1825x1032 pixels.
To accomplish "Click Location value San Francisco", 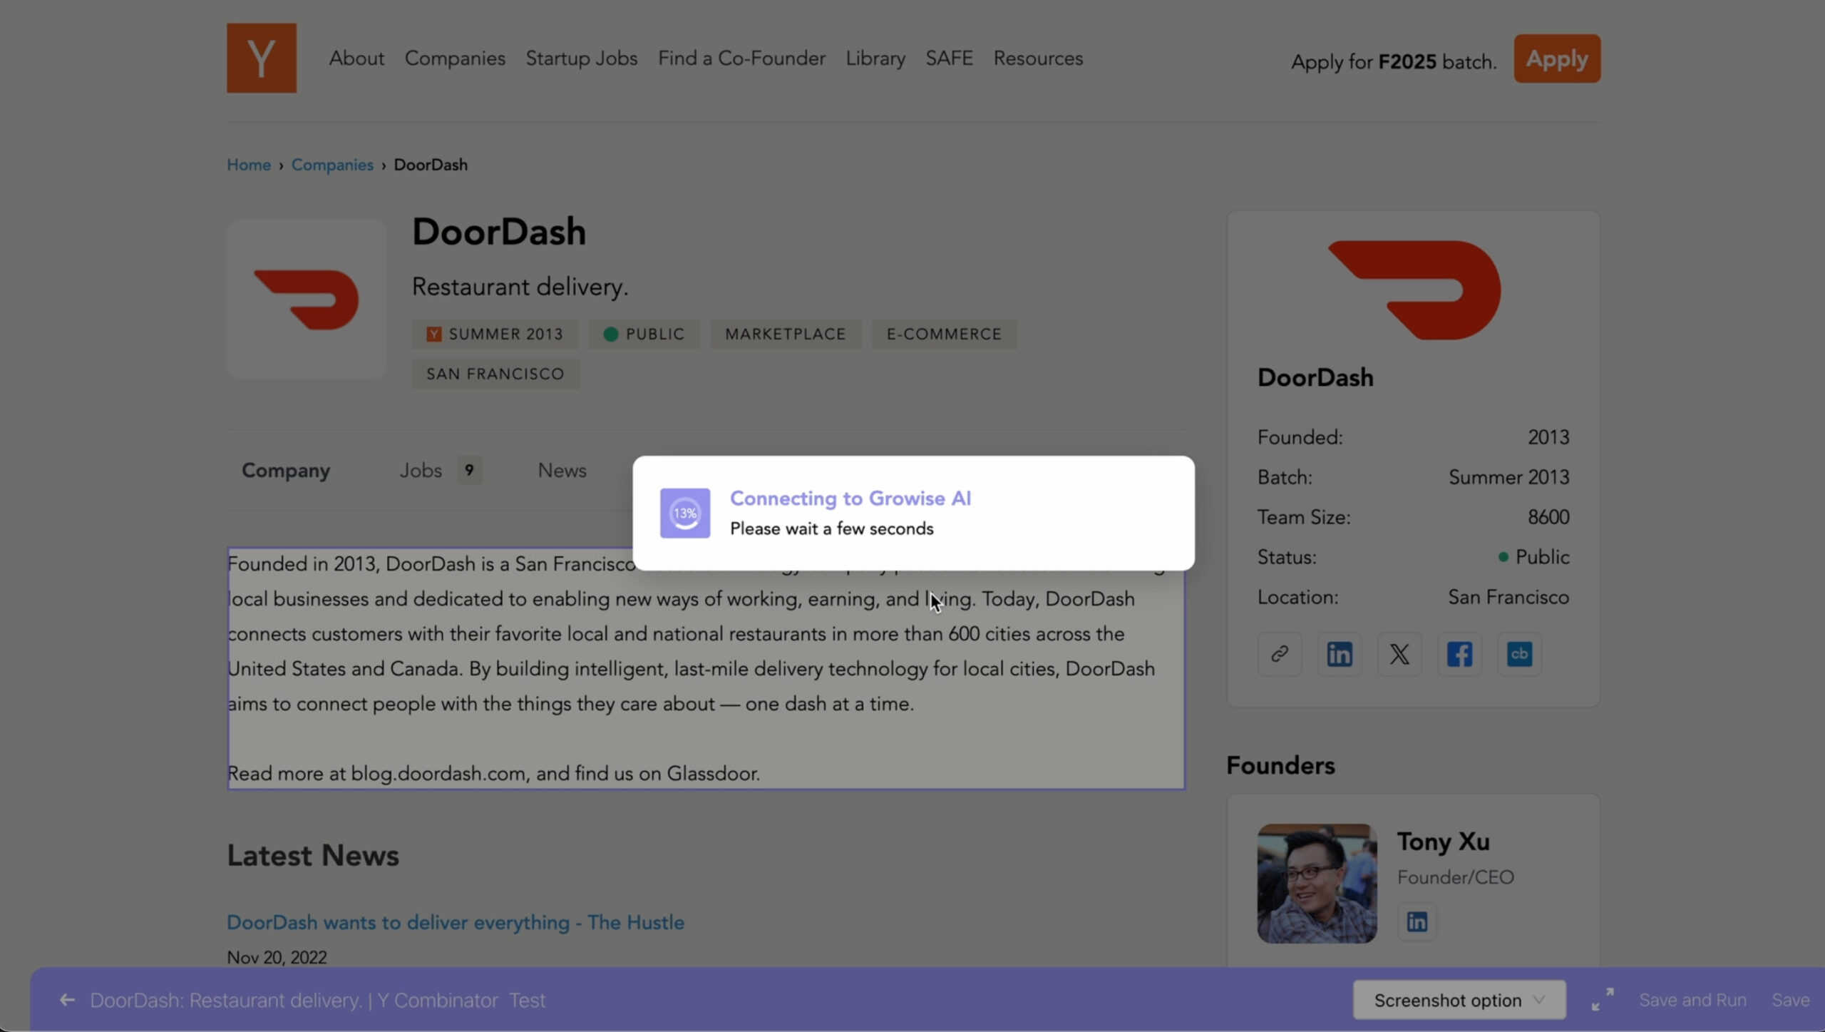I will click(1508, 596).
